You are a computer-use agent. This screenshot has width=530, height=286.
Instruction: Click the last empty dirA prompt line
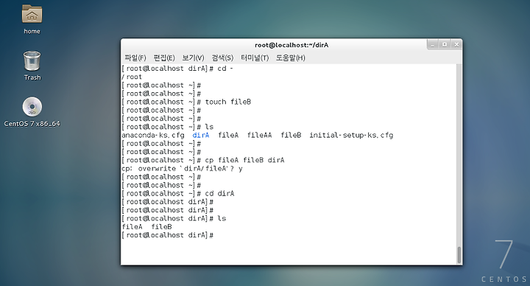point(168,235)
